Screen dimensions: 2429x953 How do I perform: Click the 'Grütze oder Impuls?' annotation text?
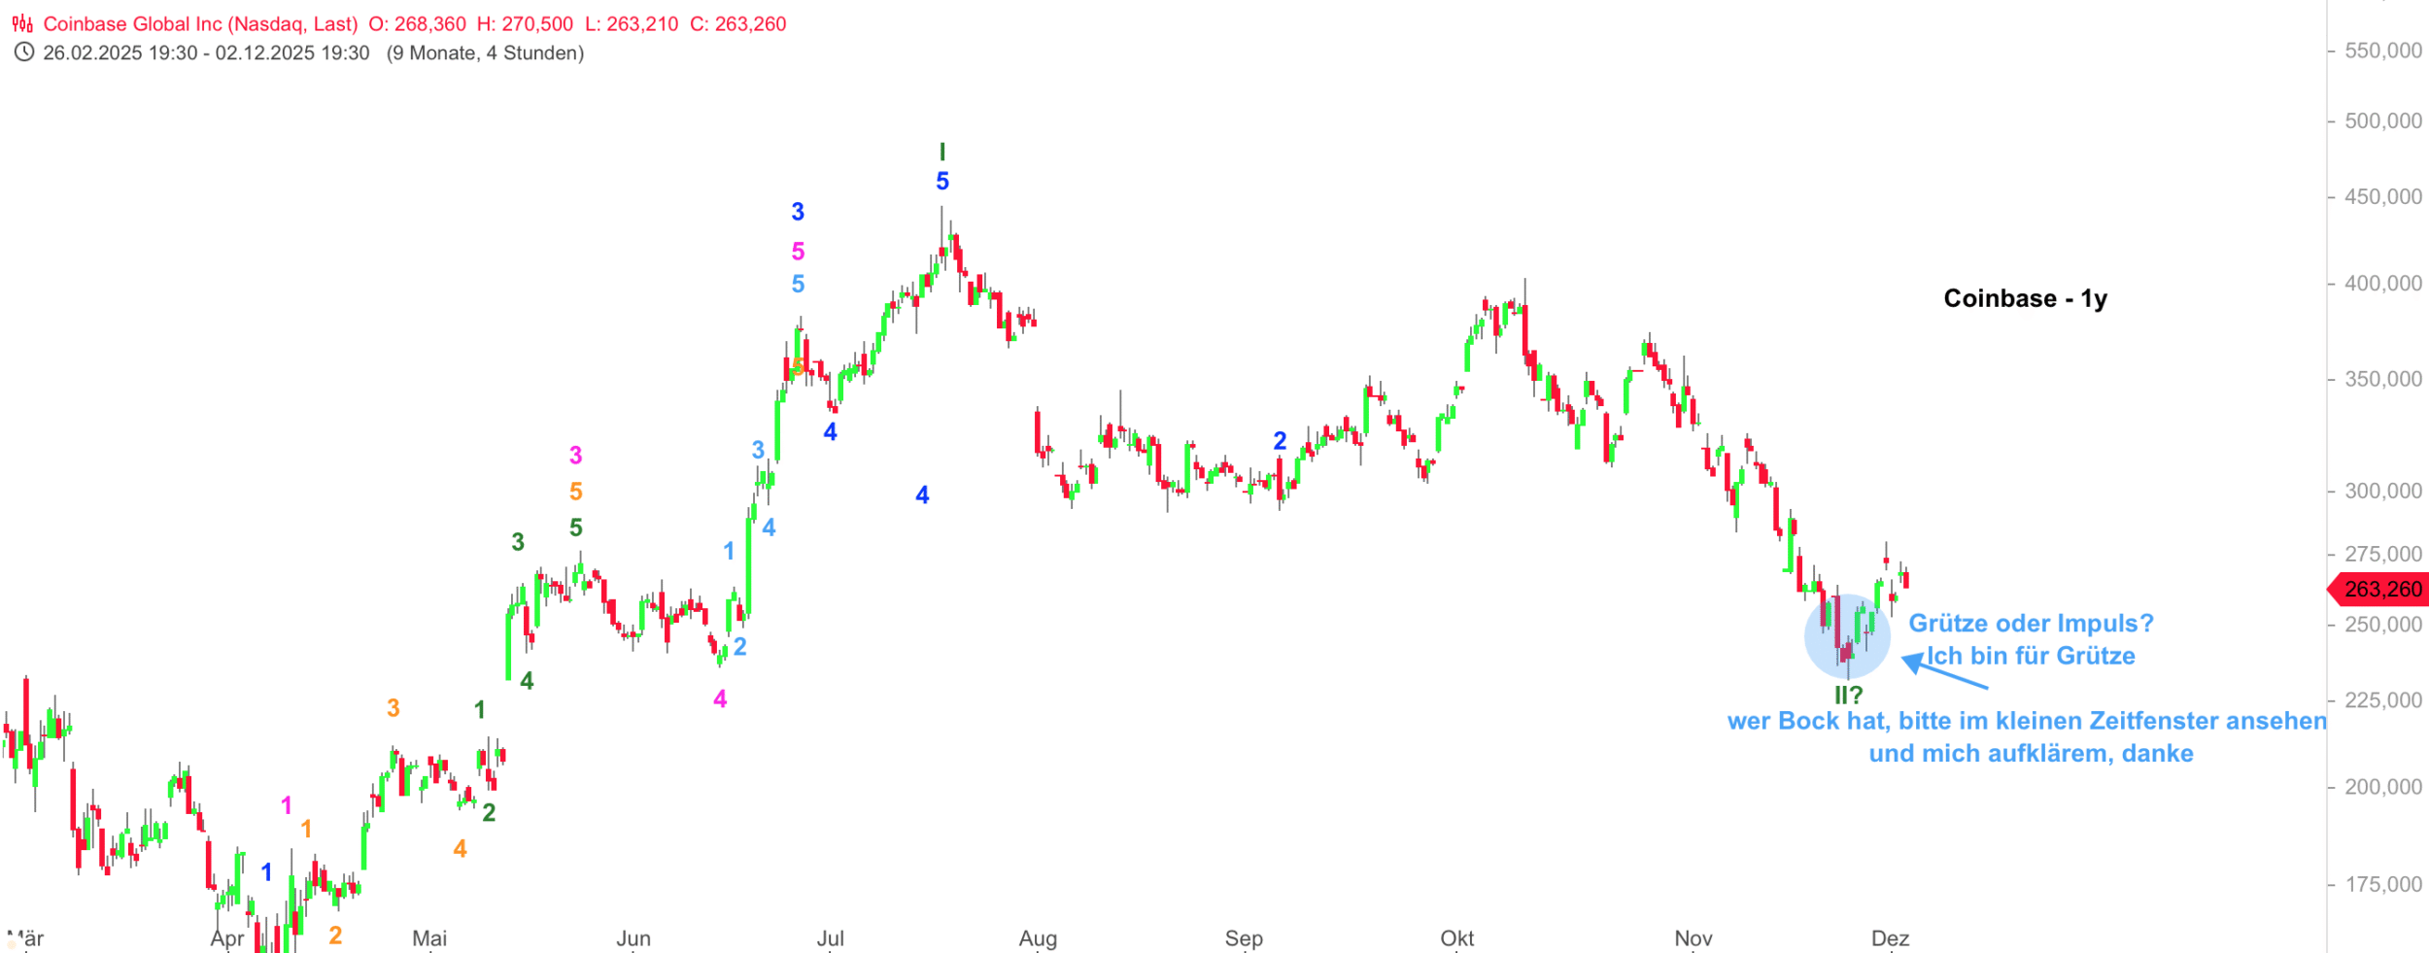click(2031, 624)
